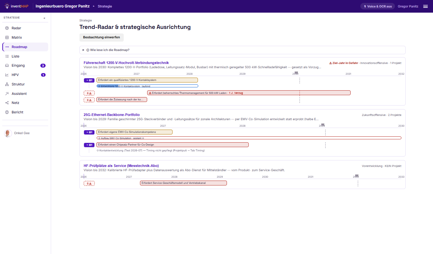
Task: Click Erfordert Service-Geschäftsmodell und Vertriebskanal bar
Action: (184, 183)
